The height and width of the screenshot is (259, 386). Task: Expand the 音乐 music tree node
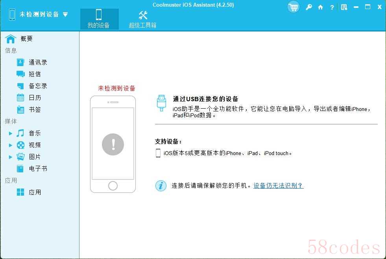coord(10,133)
